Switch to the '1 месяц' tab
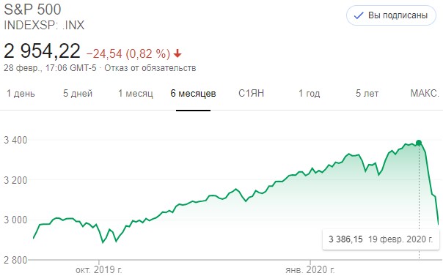The width and height of the screenshot is (443, 276). click(136, 93)
